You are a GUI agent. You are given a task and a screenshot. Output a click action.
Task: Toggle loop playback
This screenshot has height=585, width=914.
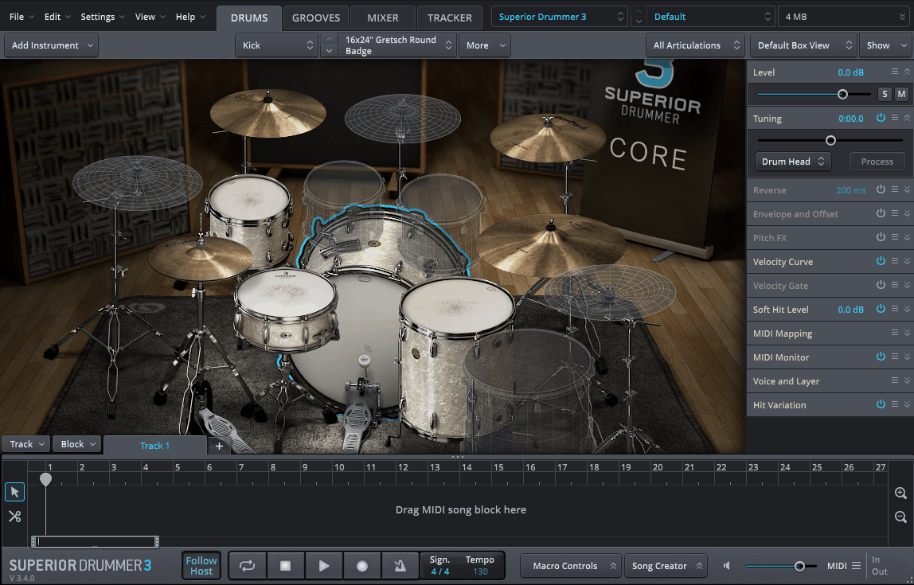pos(247,566)
